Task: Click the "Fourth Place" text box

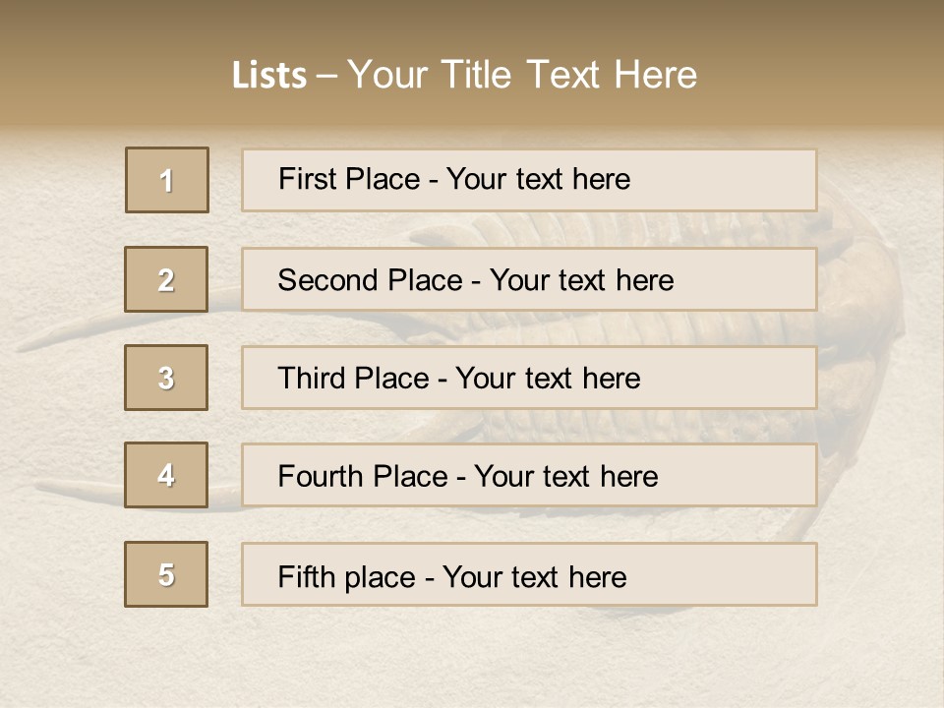Action: pyautogui.click(x=529, y=475)
